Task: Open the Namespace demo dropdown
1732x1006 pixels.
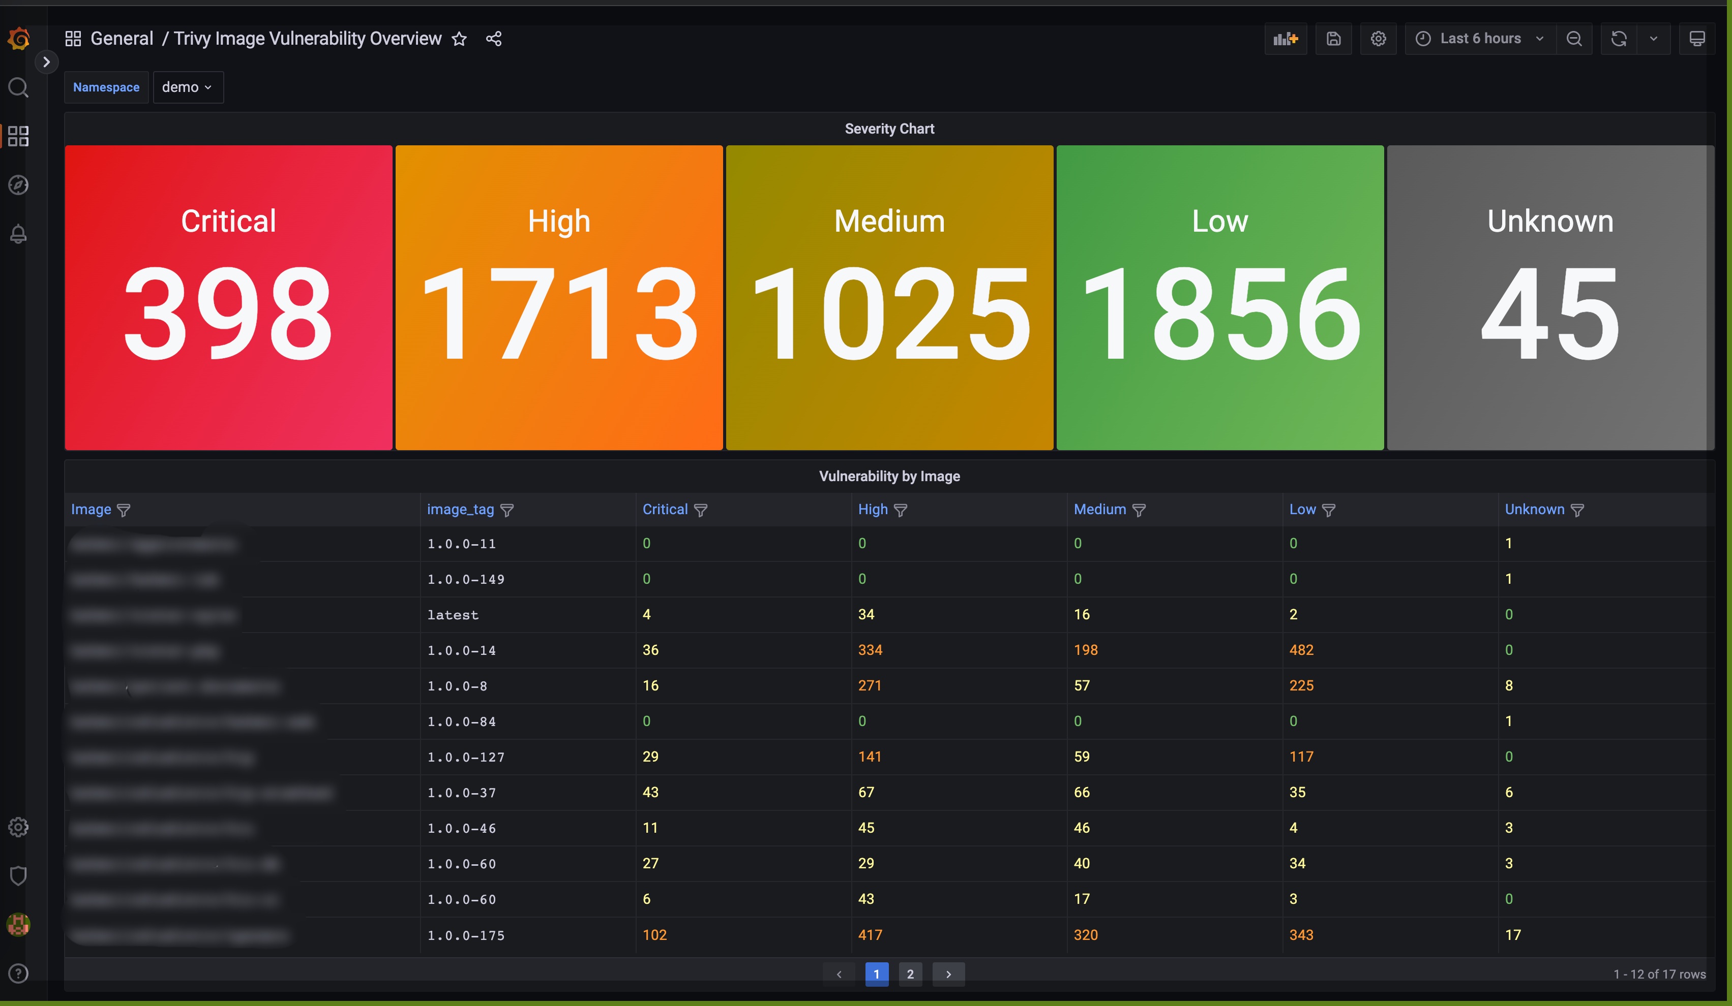Action: pyautogui.click(x=188, y=87)
